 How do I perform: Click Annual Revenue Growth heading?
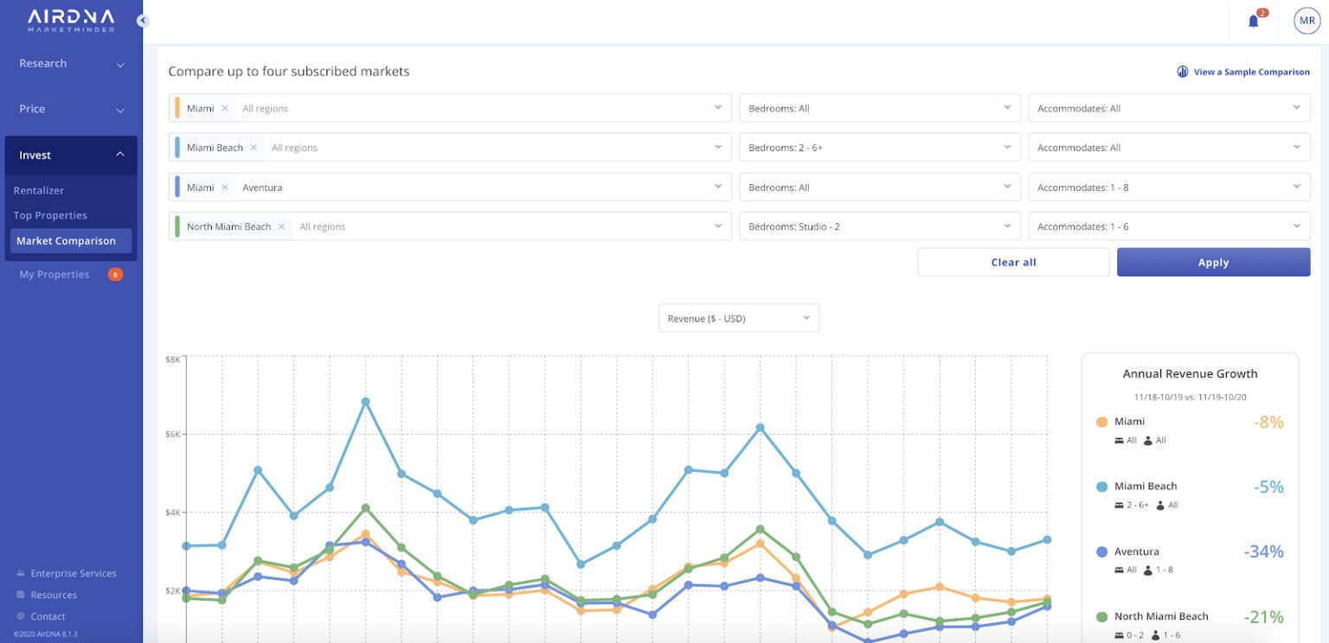click(x=1190, y=374)
